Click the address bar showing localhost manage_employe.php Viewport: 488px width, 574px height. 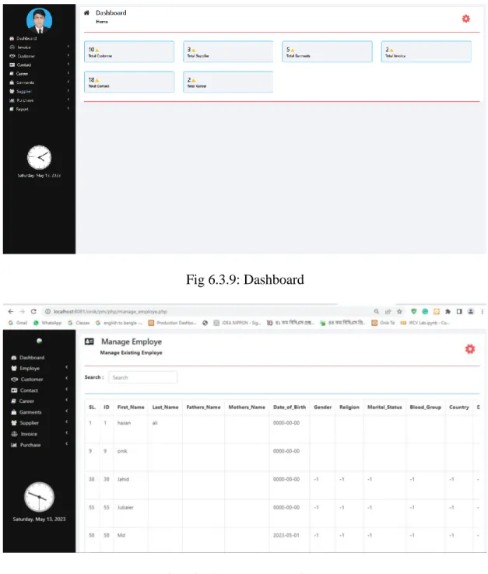110,312
